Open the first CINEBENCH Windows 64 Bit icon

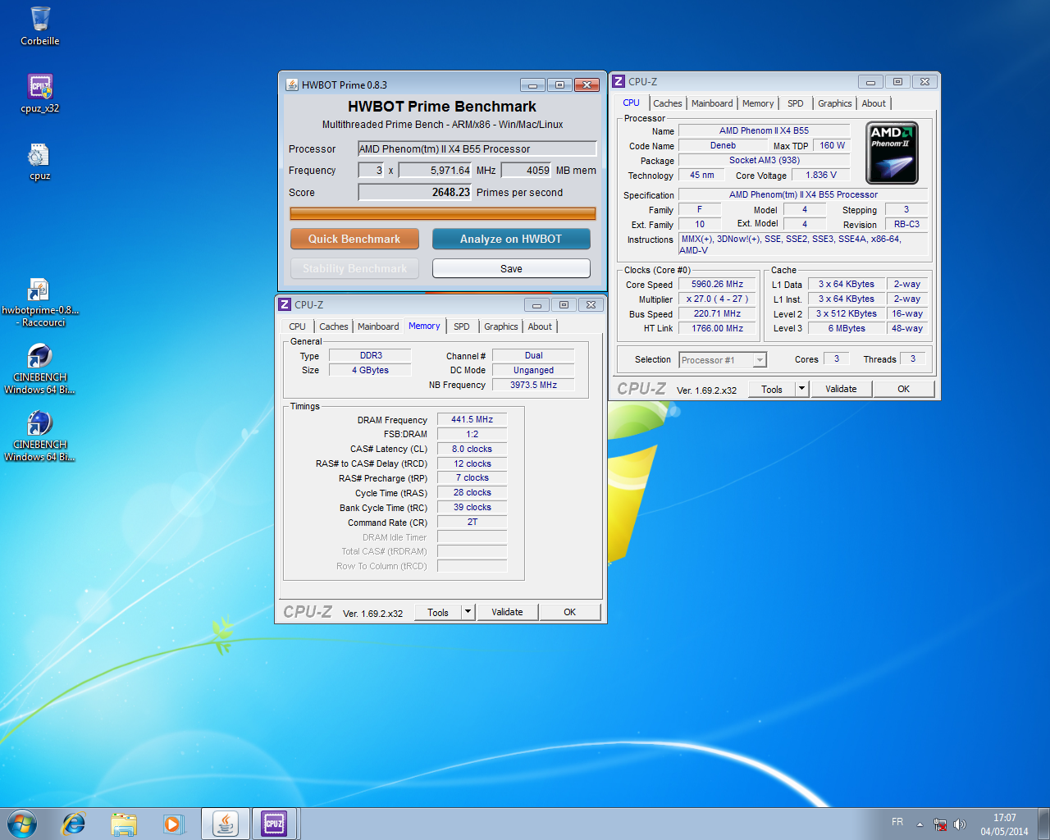pyautogui.click(x=39, y=369)
